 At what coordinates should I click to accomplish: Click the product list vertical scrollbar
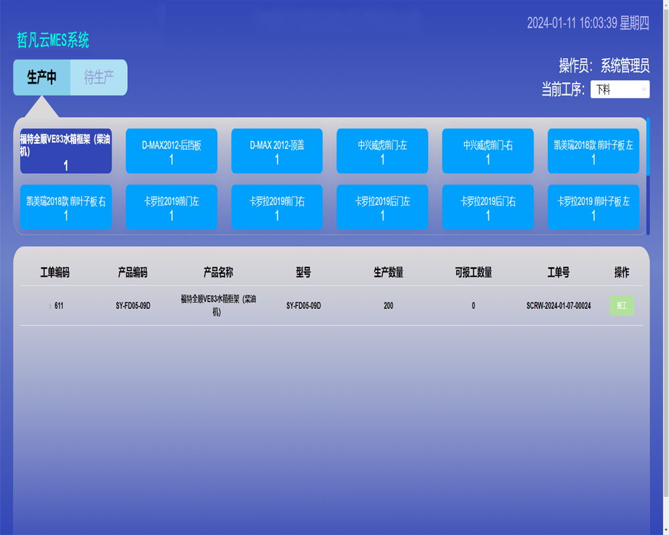click(x=648, y=147)
